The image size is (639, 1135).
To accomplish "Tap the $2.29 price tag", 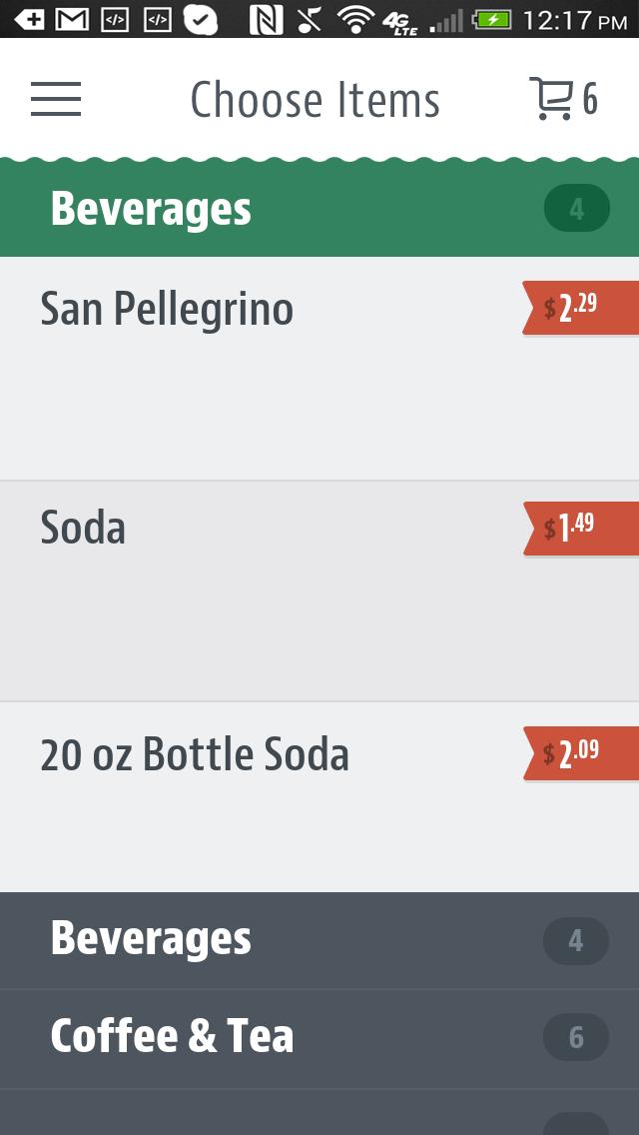I will (x=580, y=308).
